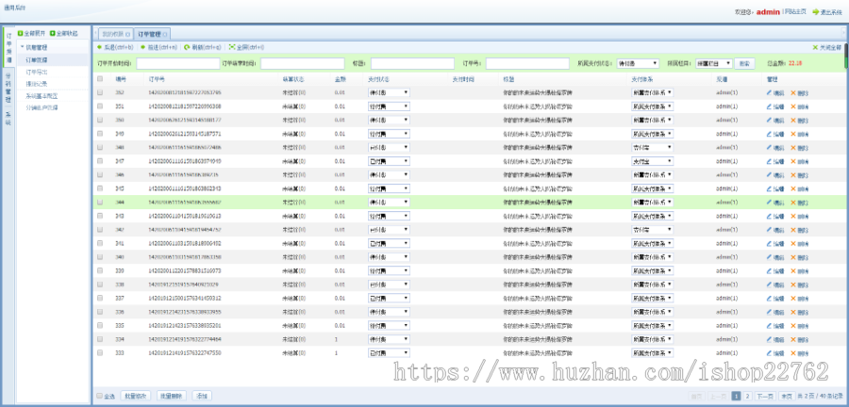Tick the 全选 checkbox at bottom left

click(100, 396)
